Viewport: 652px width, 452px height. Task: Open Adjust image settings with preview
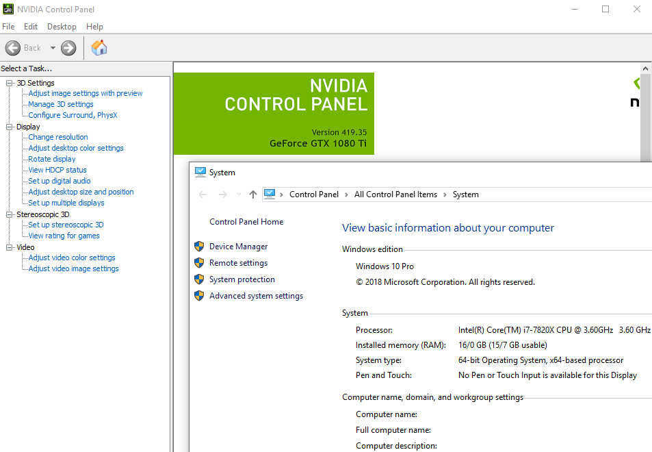(x=86, y=93)
